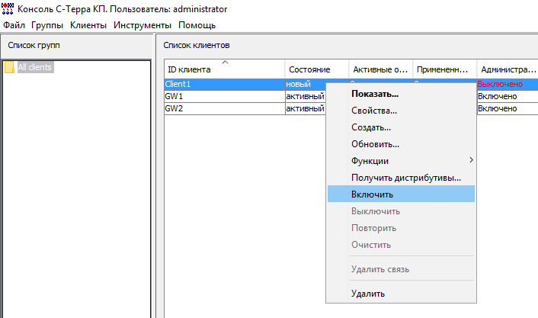Image resolution: width=538 pixels, height=318 pixels.
Task: Click the Активные о... column header
Action: pos(381,69)
